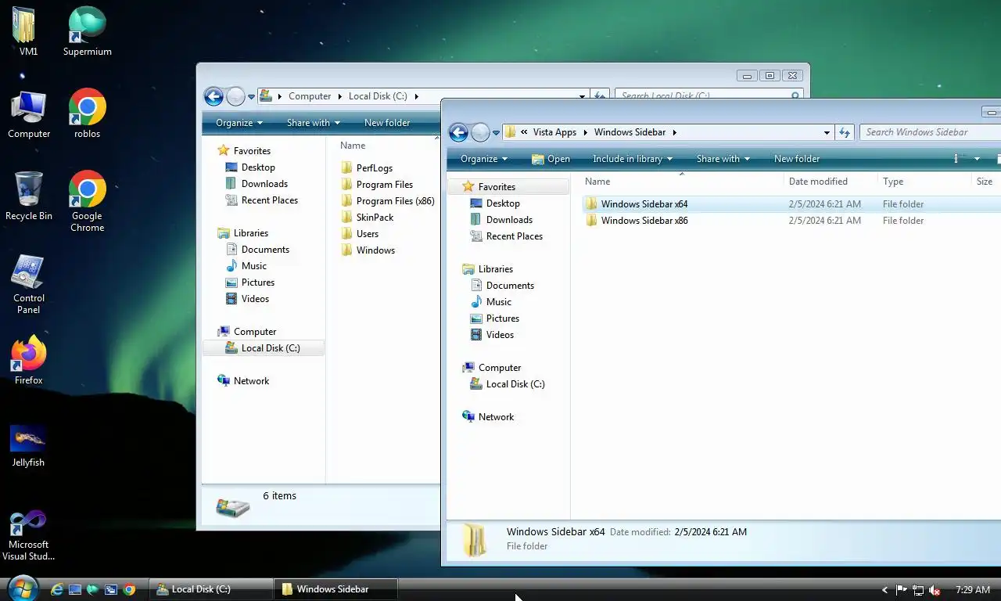Change view icon in Windows Sidebar toolbar
The width and height of the screenshot is (1001, 601).
coord(956,159)
